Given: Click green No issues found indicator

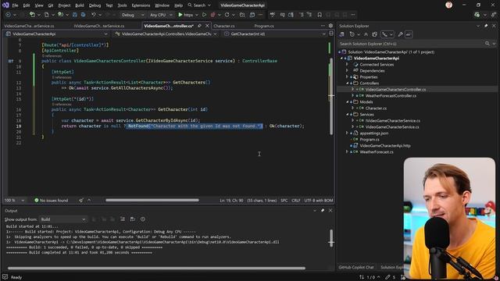Looking at the screenshot, I should pyautogui.click(x=51, y=201).
